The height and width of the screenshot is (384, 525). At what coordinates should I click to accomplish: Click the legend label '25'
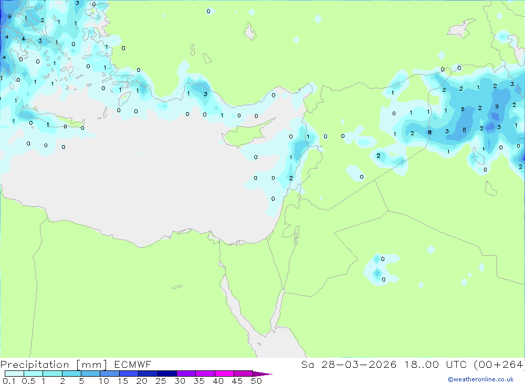coord(161,381)
